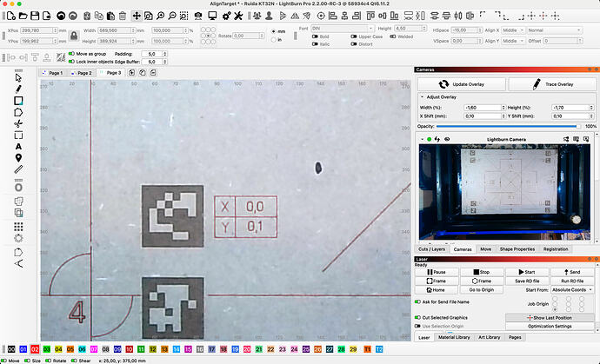600x364 pixels.
Task: Switch to Page 2 tab
Action: (x=82, y=73)
